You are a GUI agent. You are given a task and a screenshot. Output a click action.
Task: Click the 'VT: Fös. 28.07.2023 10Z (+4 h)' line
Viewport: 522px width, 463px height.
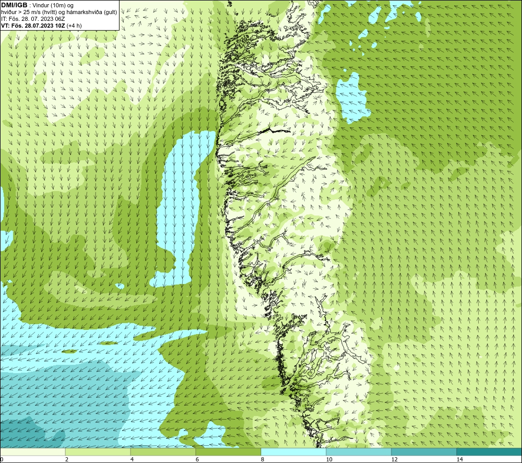coord(41,26)
